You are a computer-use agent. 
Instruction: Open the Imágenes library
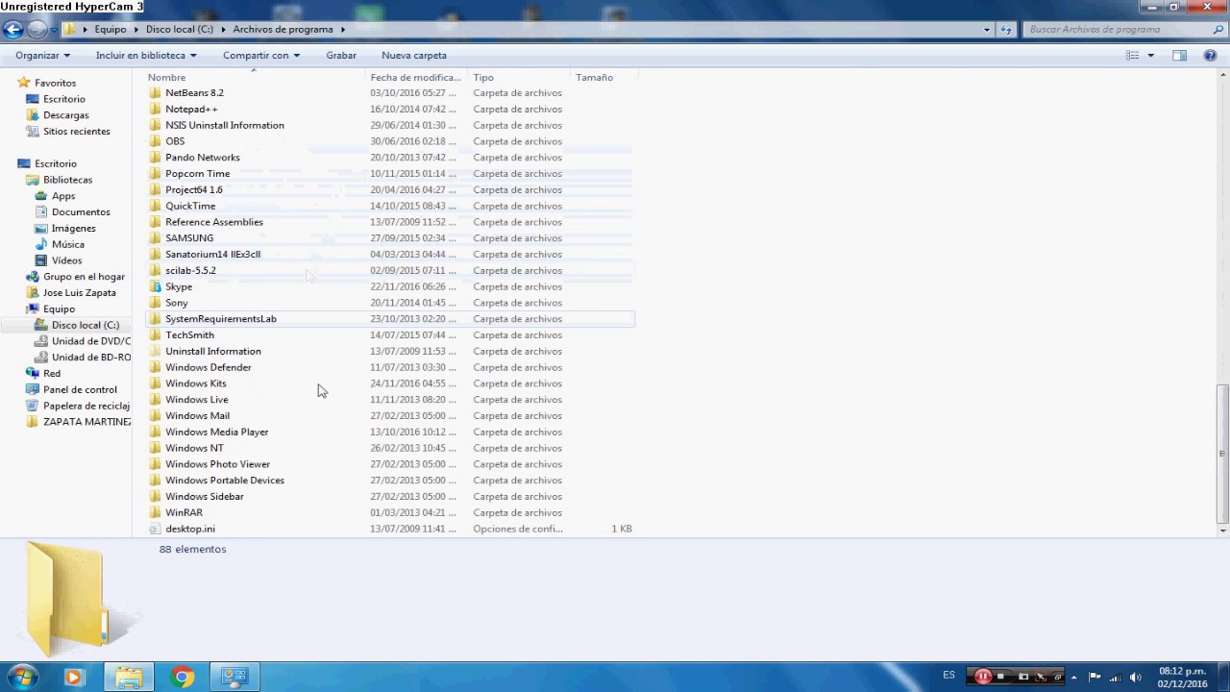[x=73, y=229]
